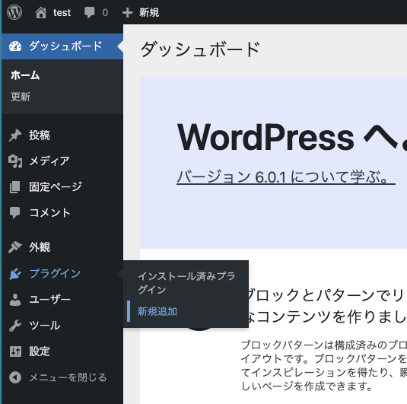This screenshot has width=407, height=404.
Task: Click the pages icon for 固定ページ
Action: click(x=14, y=187)
